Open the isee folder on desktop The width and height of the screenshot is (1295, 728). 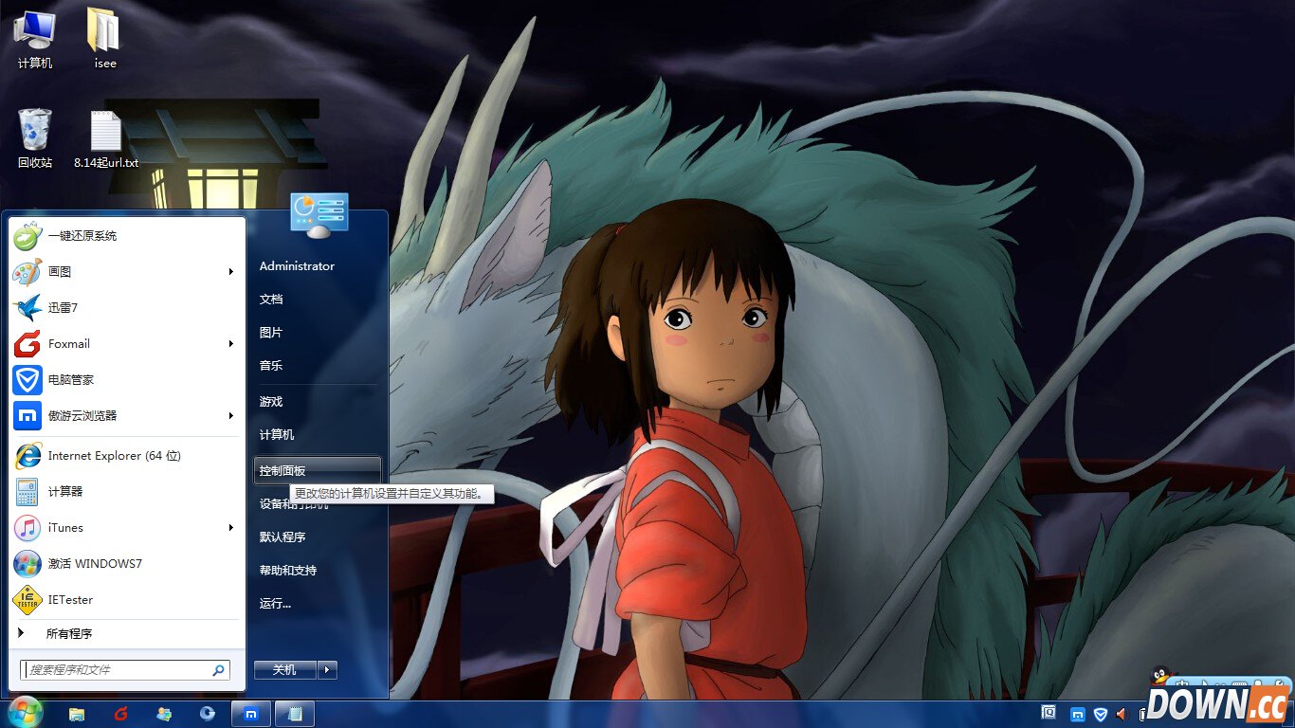coord(104,38)
